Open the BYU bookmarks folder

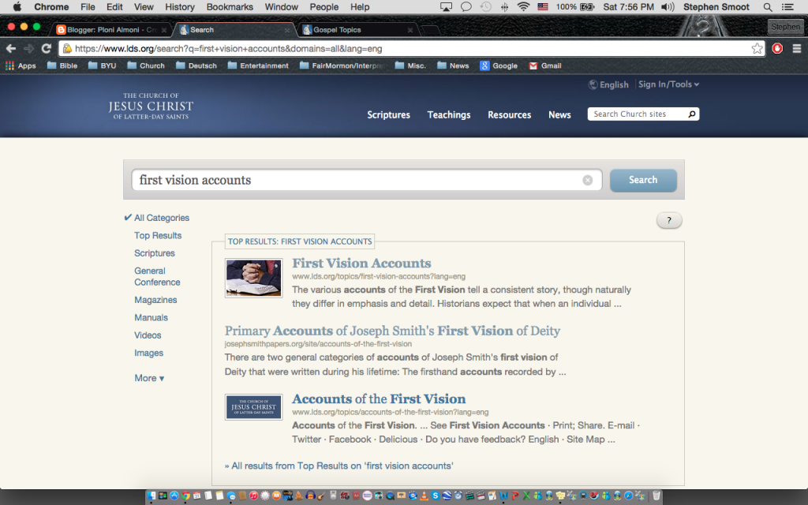click(102, 65)
